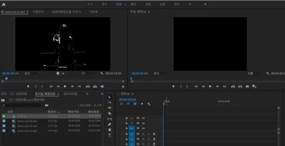The image size is (285, 146).
Task: Click Source monitor playhead scrubber bar
Action: (x=63, y=81)
